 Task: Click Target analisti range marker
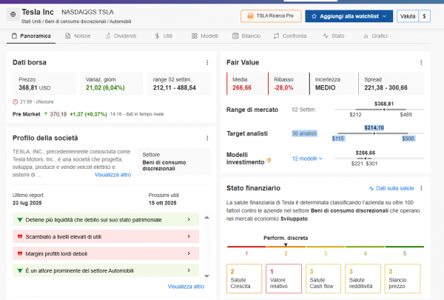pos(374,133)
